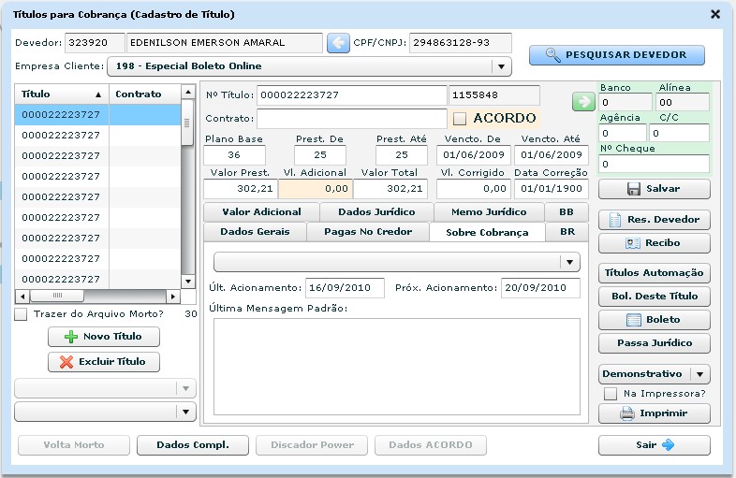
Task: Click the Última Mensagem Padrão text area
Action: [397, 367]
